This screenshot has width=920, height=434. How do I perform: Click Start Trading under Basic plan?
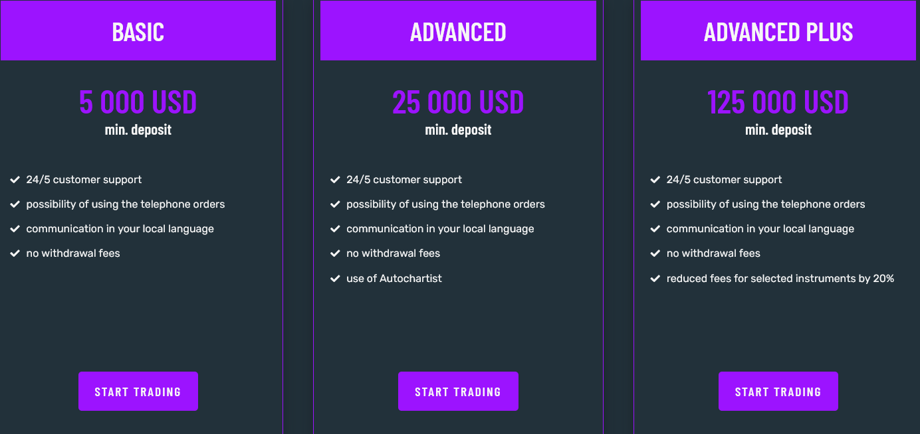coord(138,392)
